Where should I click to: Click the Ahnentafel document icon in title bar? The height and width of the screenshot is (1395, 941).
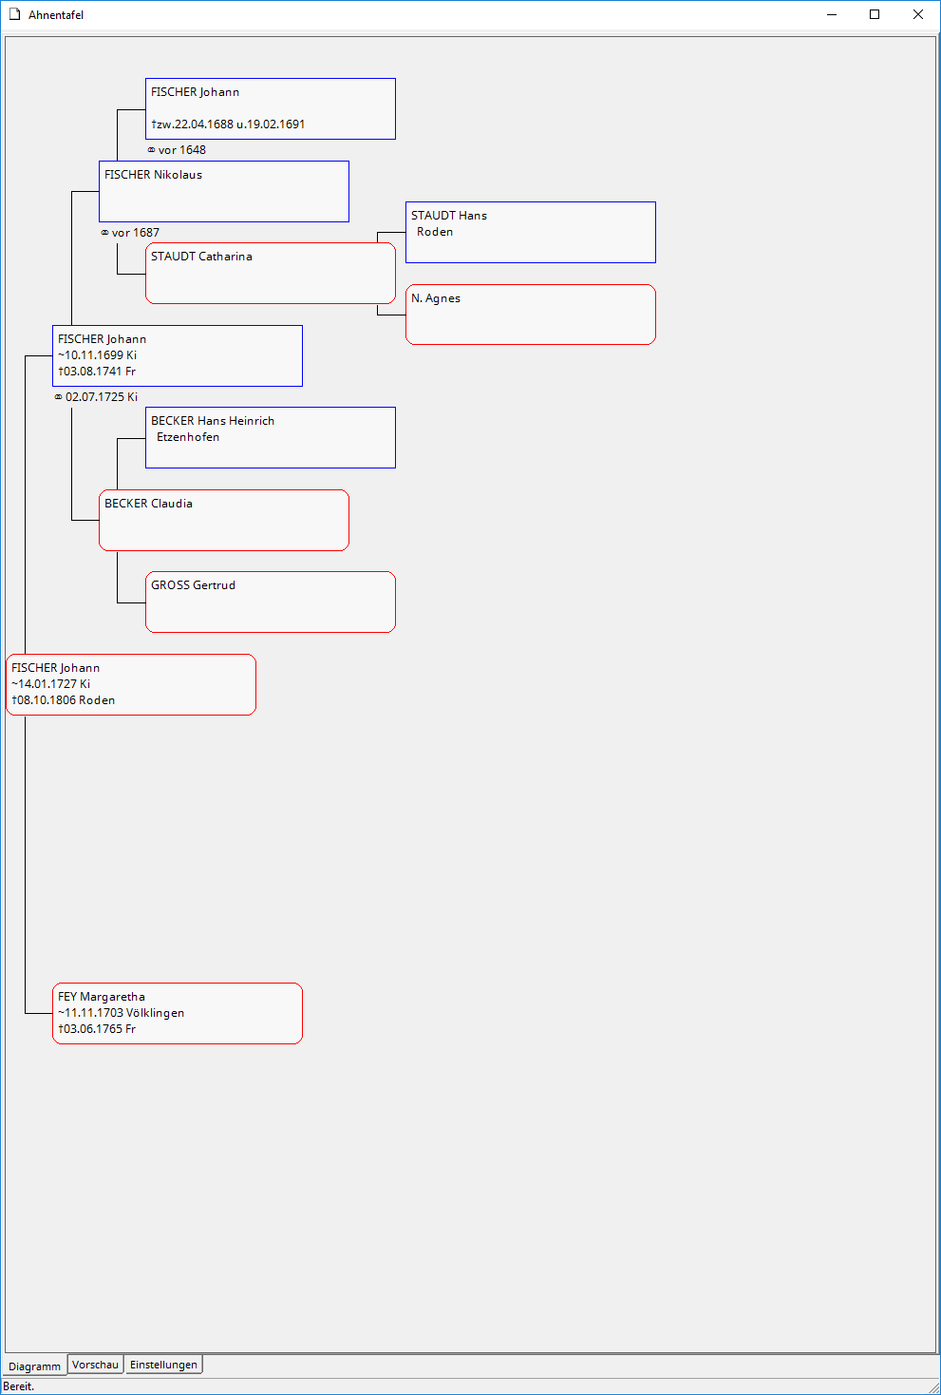tap(14, 14)
